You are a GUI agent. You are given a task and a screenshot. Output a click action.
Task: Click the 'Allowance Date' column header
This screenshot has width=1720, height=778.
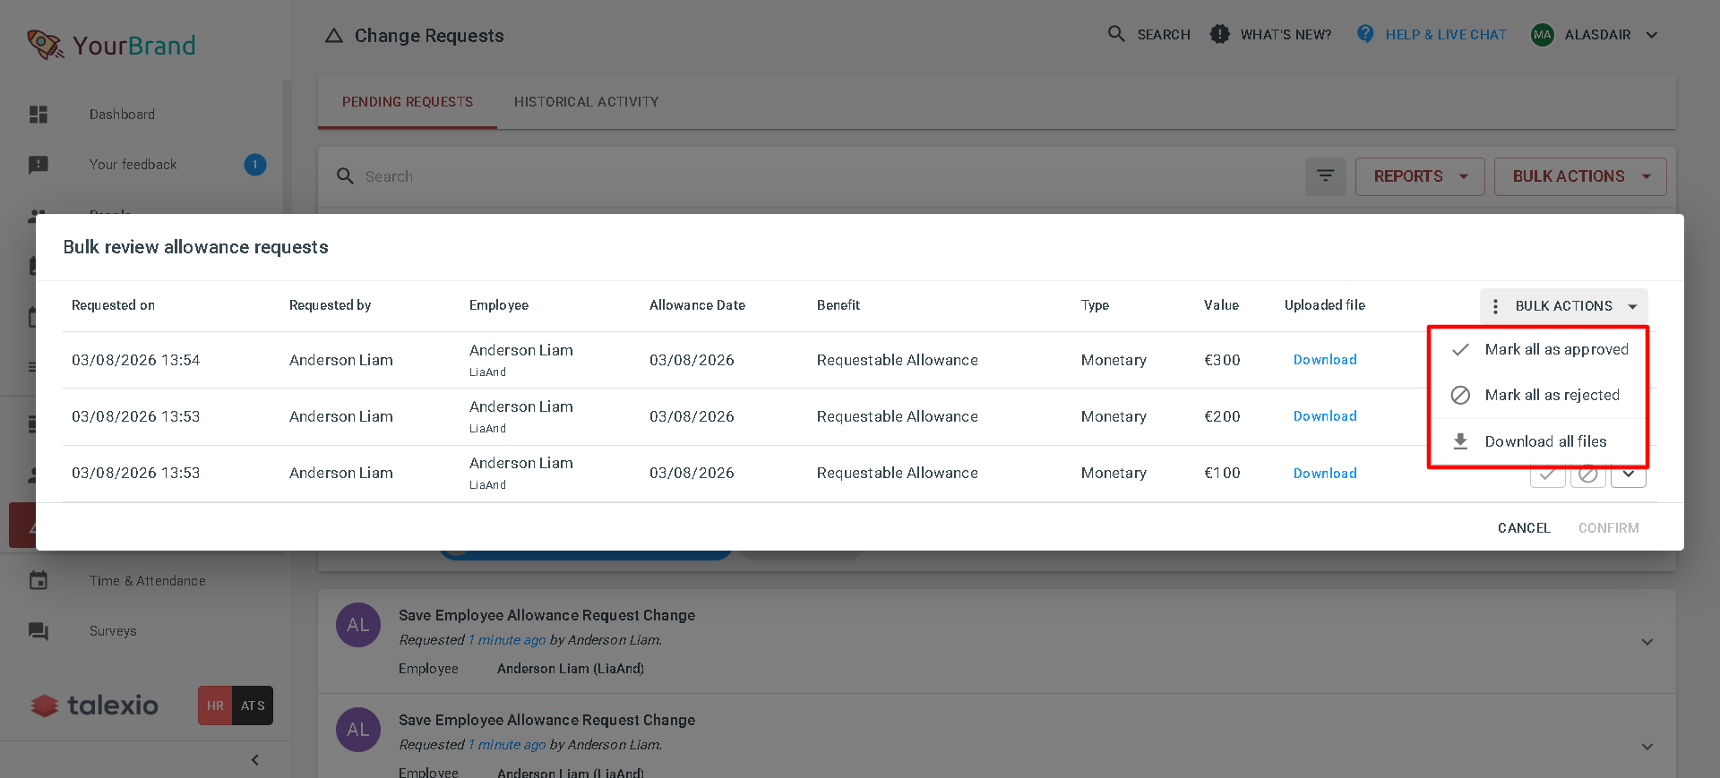[x=697, y=305]
